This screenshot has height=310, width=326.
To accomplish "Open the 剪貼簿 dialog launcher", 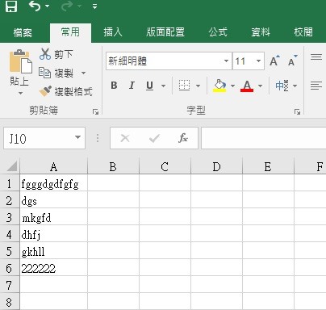I will coord(95,111).
